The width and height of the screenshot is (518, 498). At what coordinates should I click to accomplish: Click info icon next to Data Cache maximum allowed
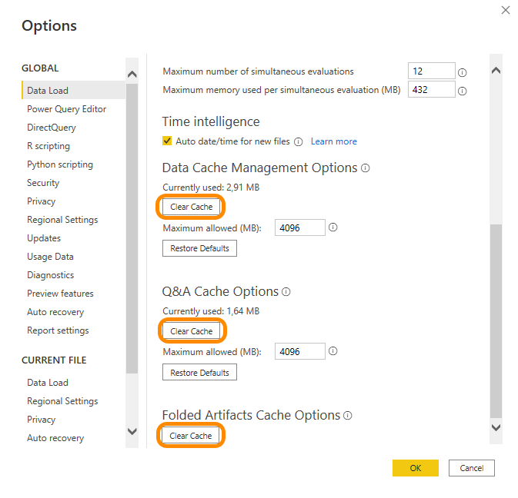coord(333,227)
